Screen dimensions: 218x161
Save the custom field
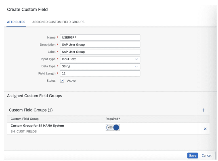(192, 155)
